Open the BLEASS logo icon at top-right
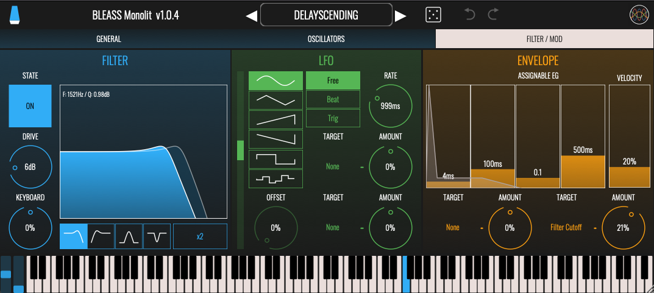This screenshot has width=654, height=293. coord(639,15)
